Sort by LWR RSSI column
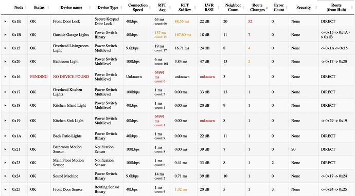This screenshot has height=196, width=355. coord(209,8)
